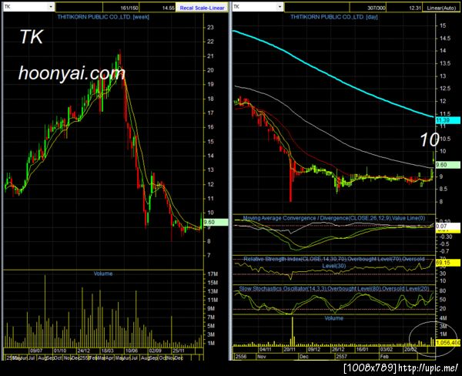The width and height of the screenshot is (462, 376).
Task: Click the yellow 69.15 RSI value label
Action: pyautogui.click(x=447, y=263)
